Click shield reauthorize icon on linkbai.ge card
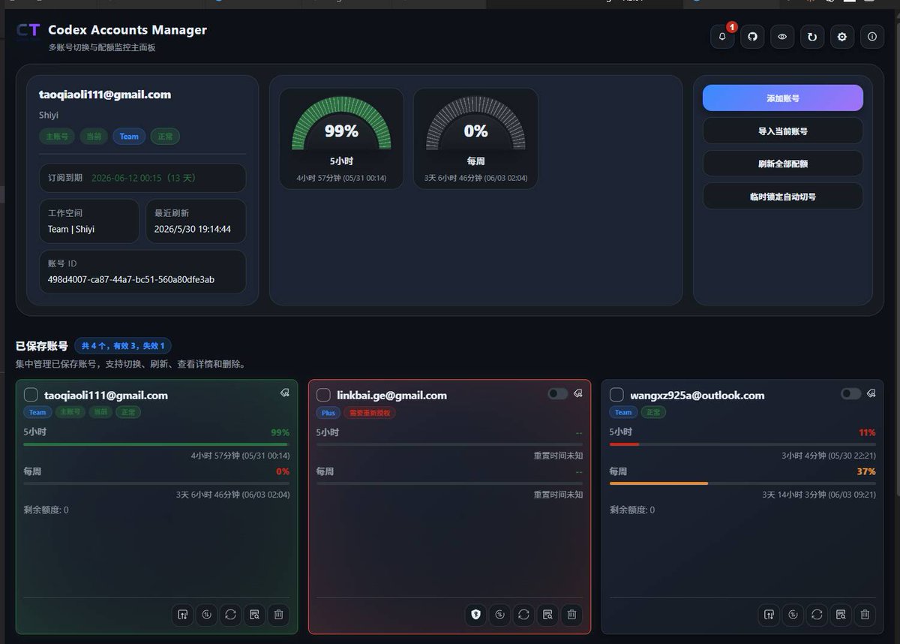Viewport: 900px width, 644px height. (x=475, y=614)
